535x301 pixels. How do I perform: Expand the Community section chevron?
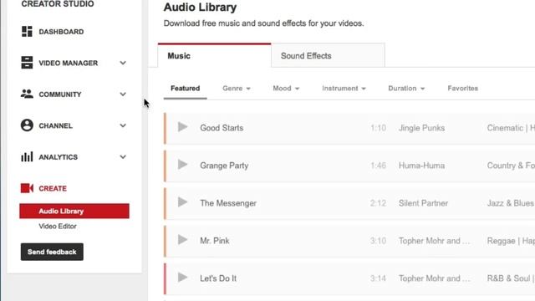[x=123, y=94]
